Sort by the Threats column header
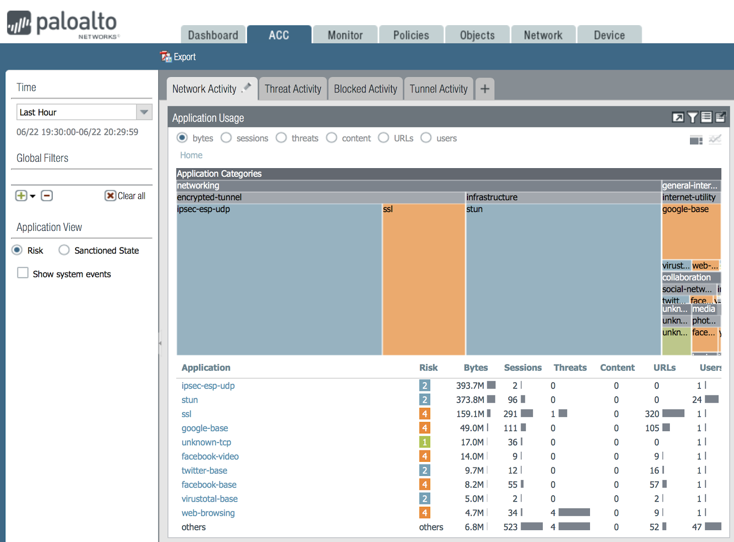The image size is (734, 542). point(570,367)
